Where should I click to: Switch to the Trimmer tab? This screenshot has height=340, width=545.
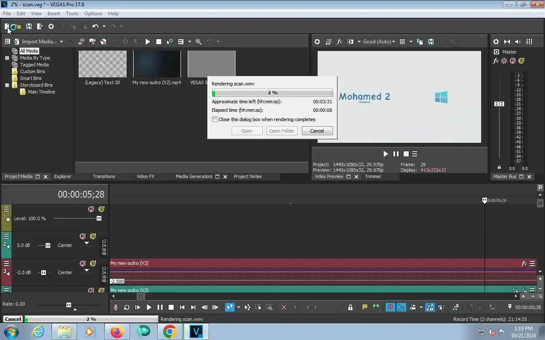(373, 176)
